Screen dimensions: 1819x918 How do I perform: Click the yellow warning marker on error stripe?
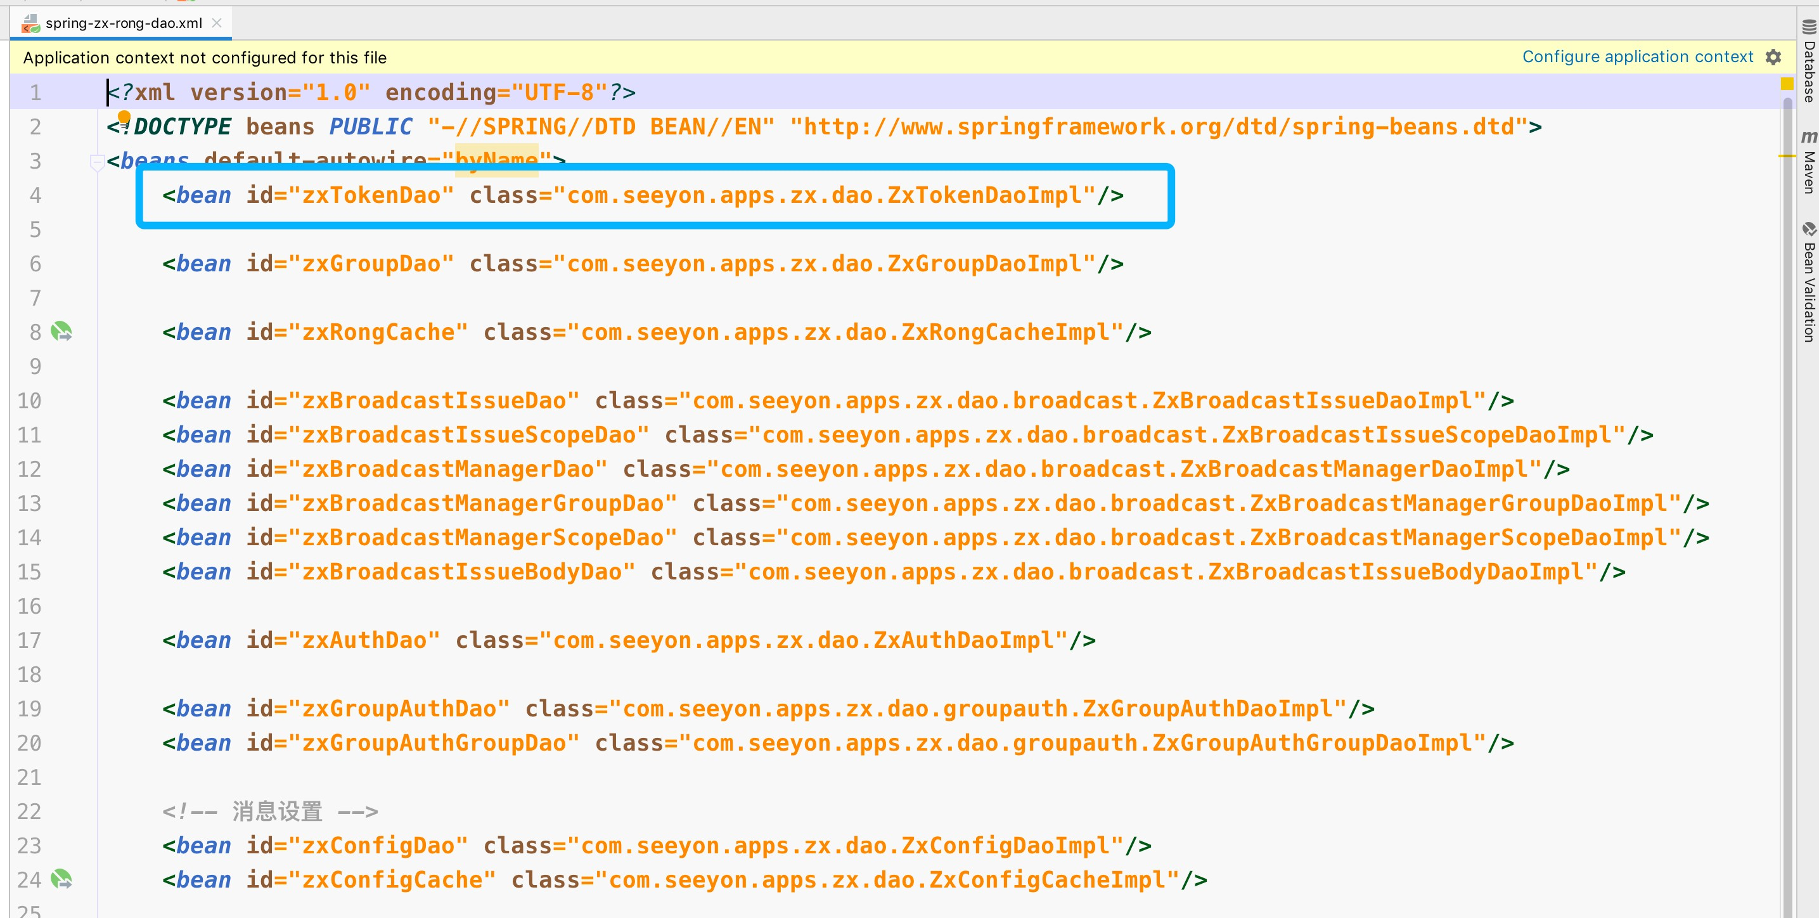[1787, 155]
